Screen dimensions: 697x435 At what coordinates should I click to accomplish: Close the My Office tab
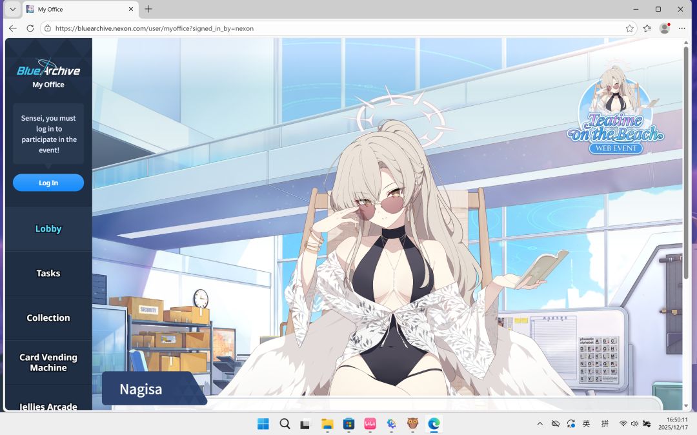tap(131, 9)
